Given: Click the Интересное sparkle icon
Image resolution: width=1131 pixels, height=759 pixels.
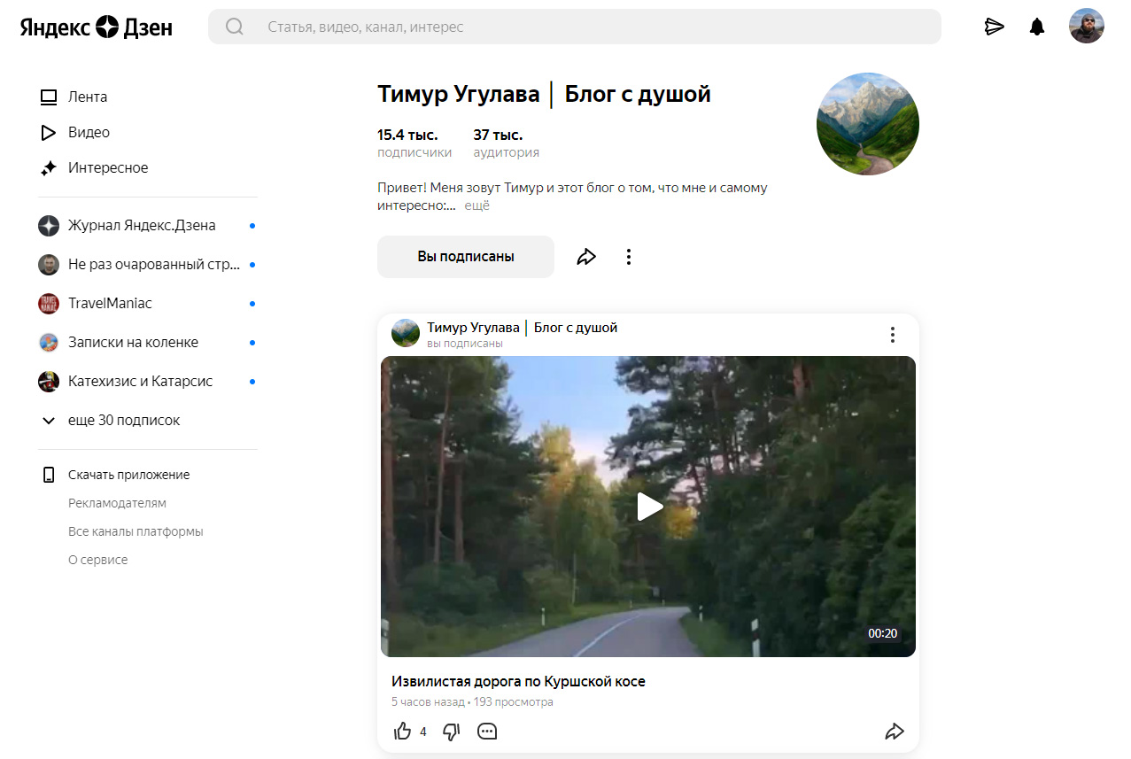Looking at the screenshot, I should click(49, 168).
